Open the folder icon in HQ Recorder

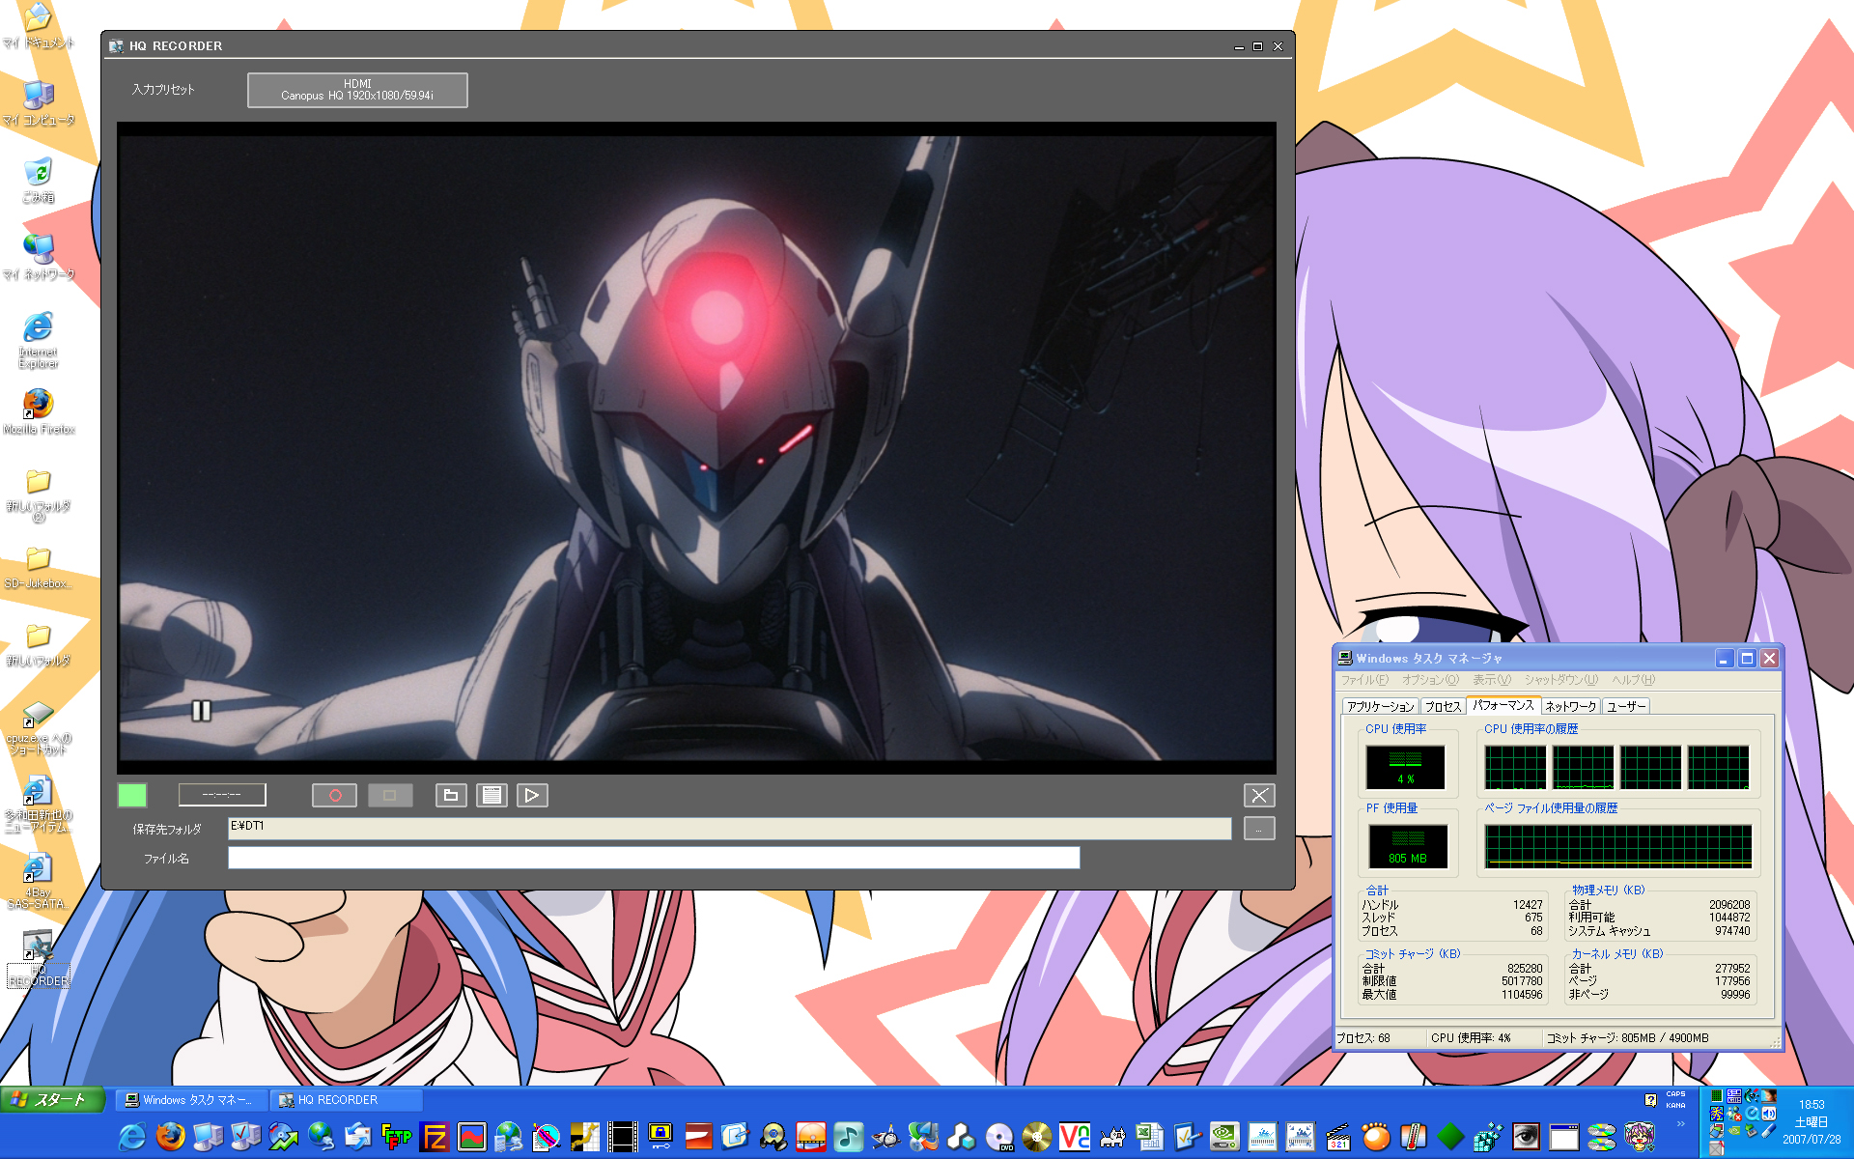tap(451, 795)
